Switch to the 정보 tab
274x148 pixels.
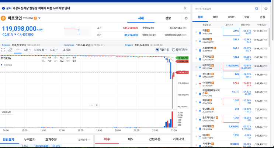168,18
